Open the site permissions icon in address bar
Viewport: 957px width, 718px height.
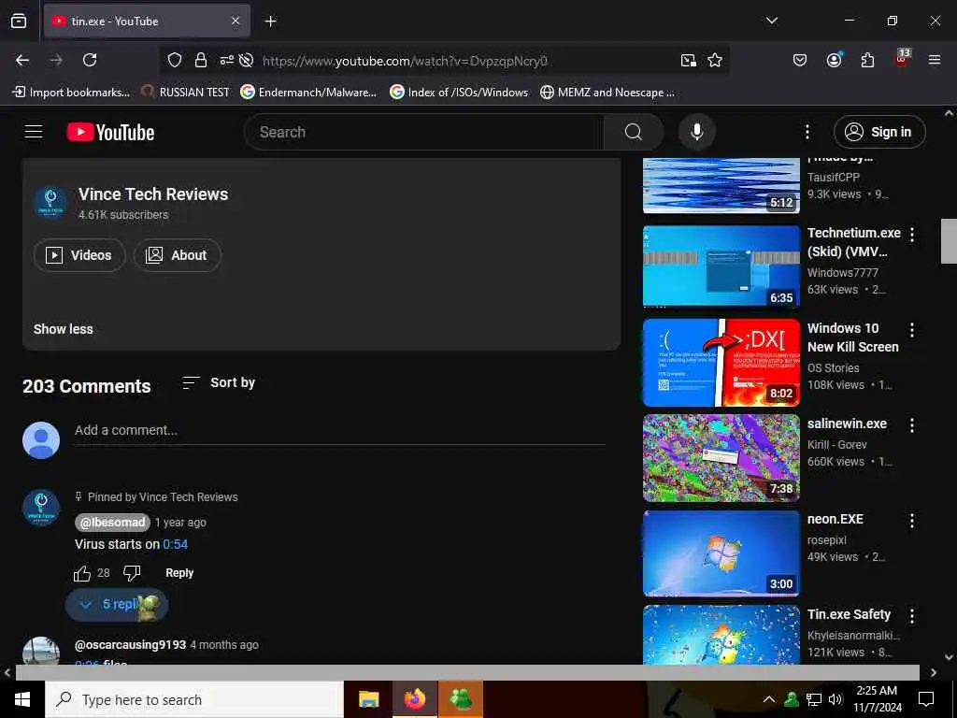tap(226, 60)
